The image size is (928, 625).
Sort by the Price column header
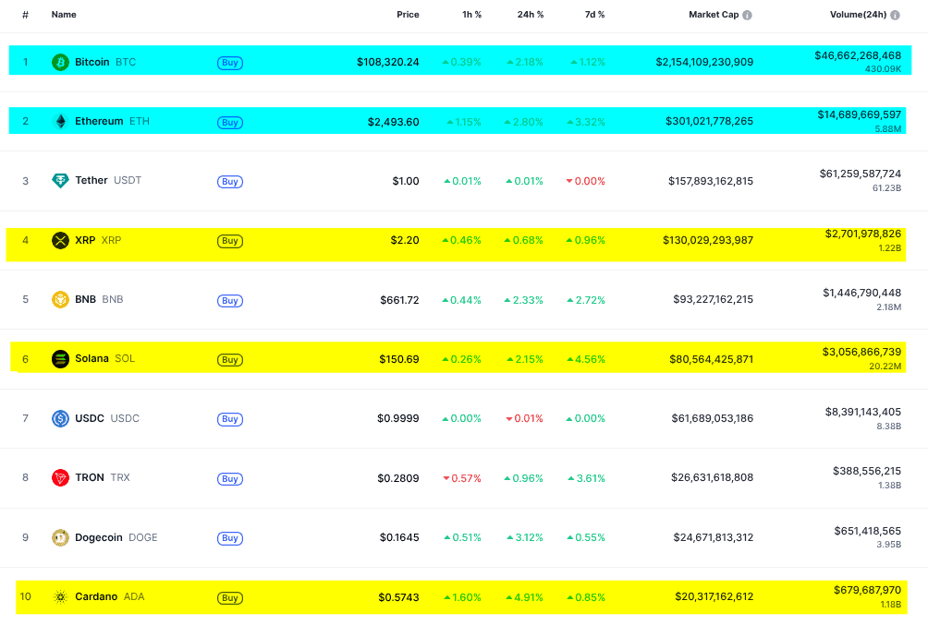click(408, 15)
